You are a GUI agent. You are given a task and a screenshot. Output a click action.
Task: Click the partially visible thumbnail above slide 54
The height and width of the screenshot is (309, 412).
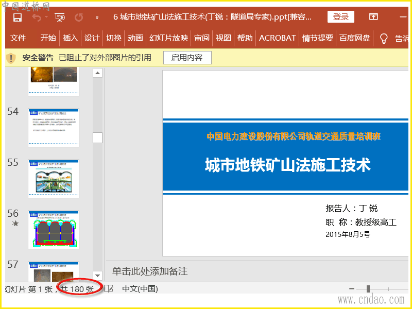tap(54, 81)
